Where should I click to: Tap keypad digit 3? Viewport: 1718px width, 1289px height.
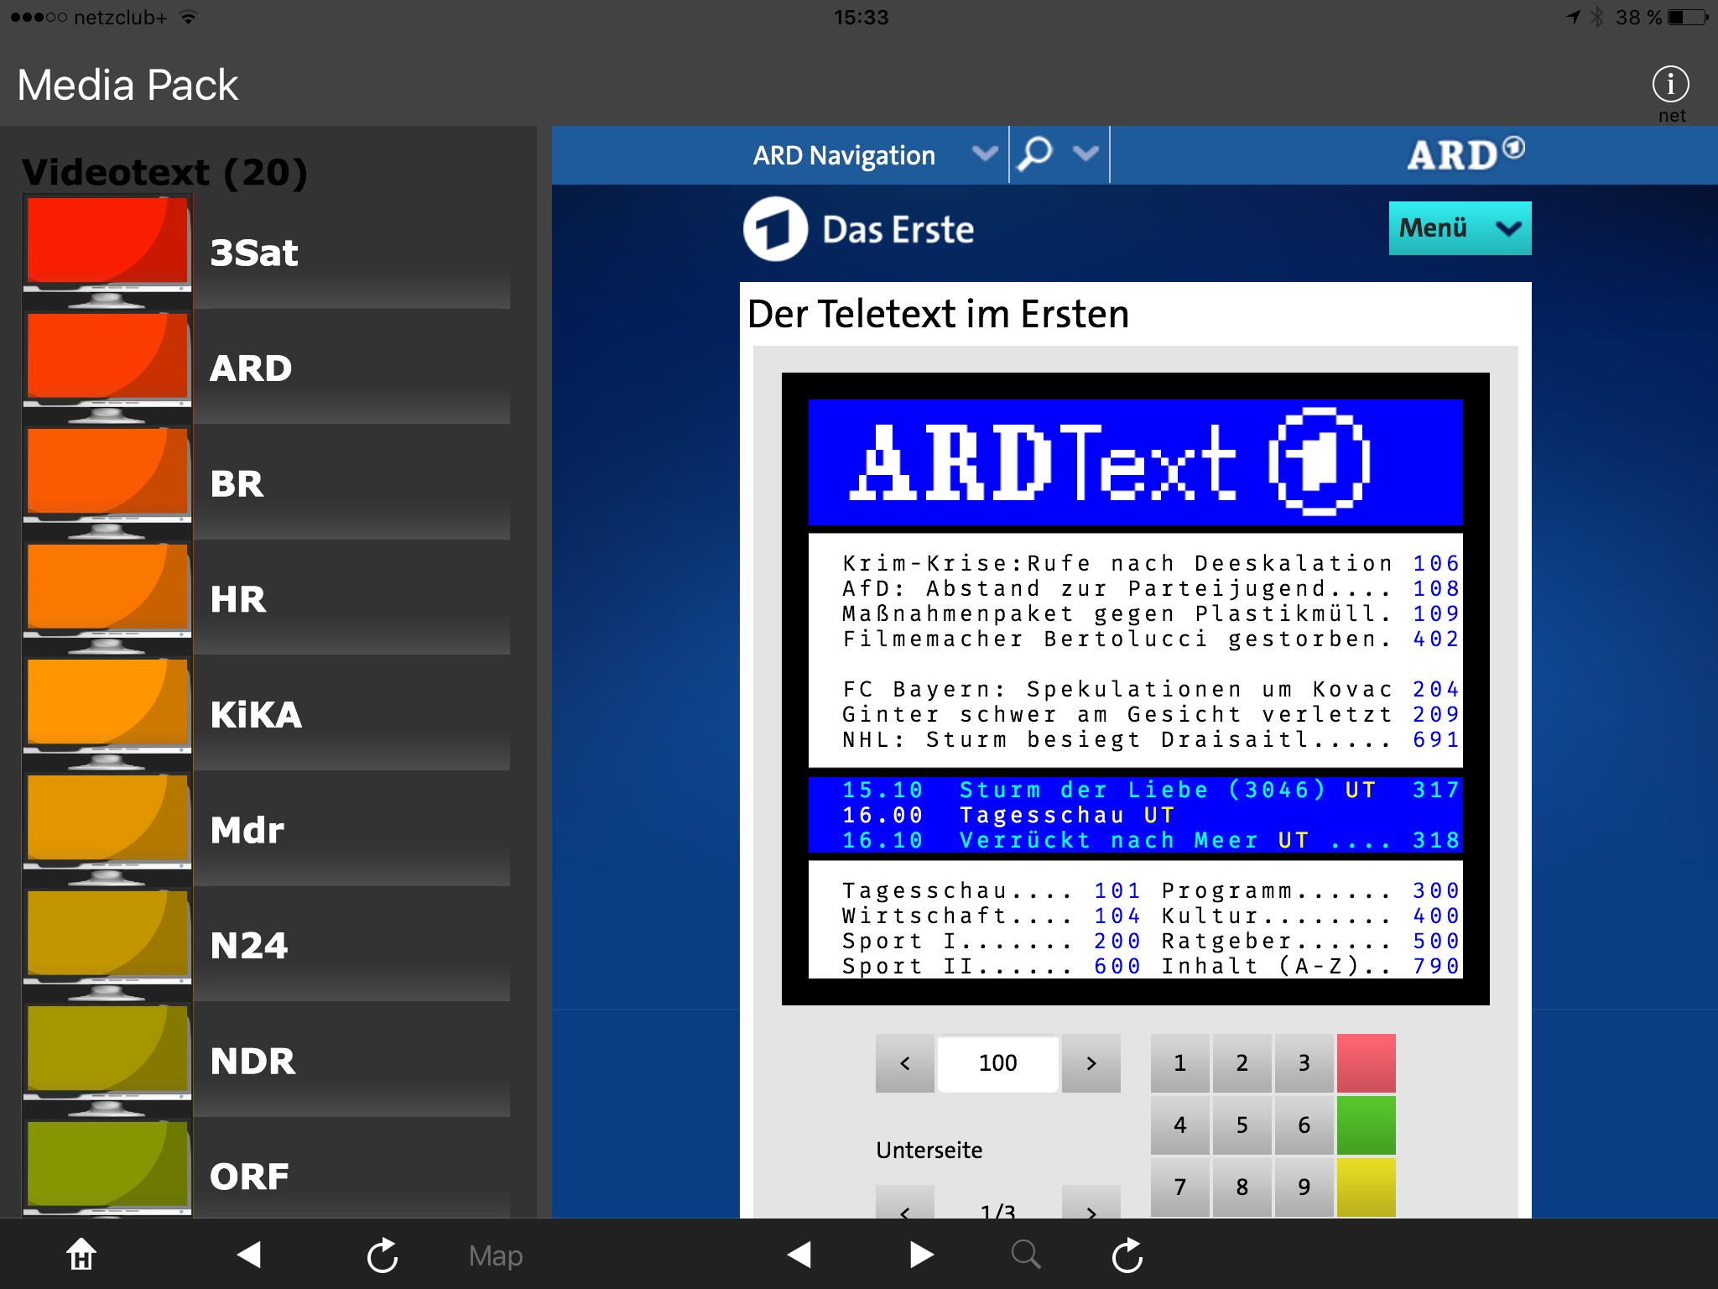point(1304,1062)
